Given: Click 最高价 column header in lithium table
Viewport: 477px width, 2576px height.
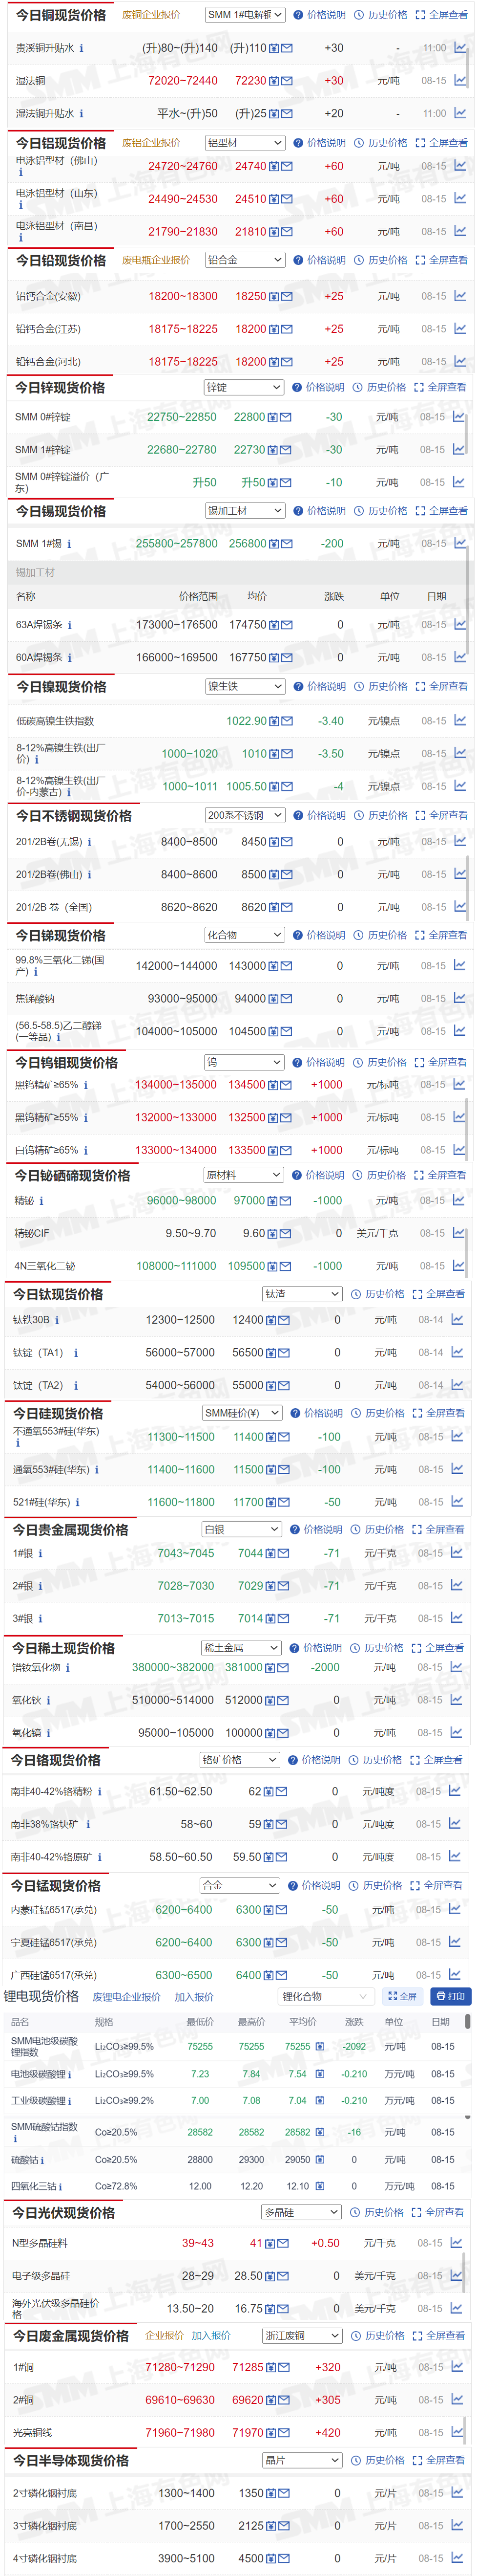Looking at the screenshot, I should [x=251, y=2022].
